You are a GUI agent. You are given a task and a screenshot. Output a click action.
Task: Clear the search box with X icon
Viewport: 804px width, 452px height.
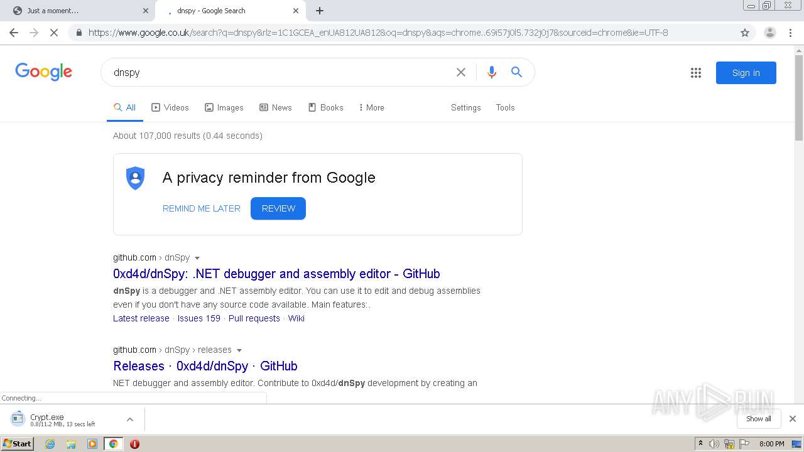tap(461, 72)
